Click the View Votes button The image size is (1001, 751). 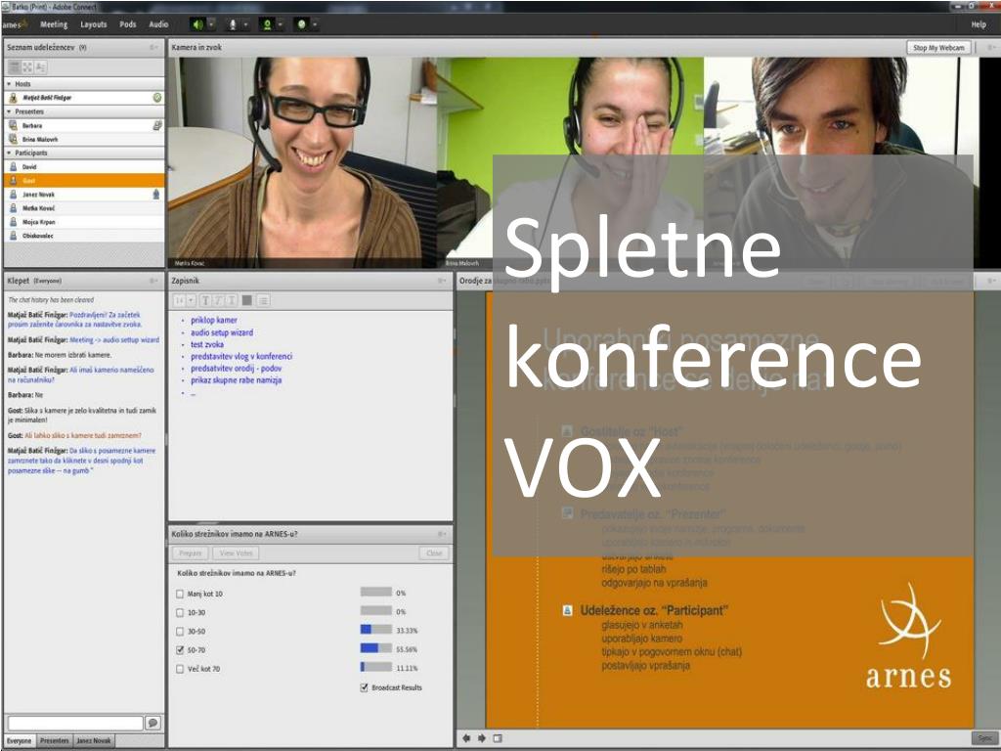[x=237, y=553]
